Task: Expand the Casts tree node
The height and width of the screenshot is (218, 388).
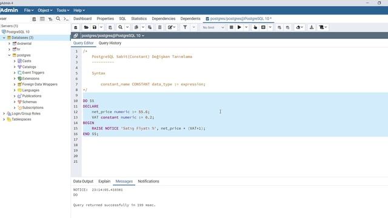Action: (15, 61)
